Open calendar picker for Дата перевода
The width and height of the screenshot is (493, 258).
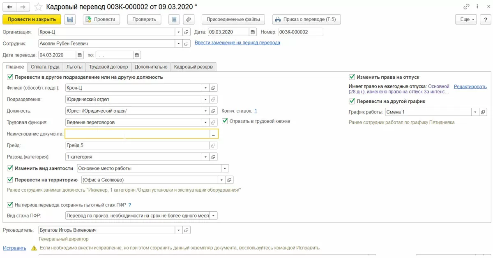(x=80, y=55)
